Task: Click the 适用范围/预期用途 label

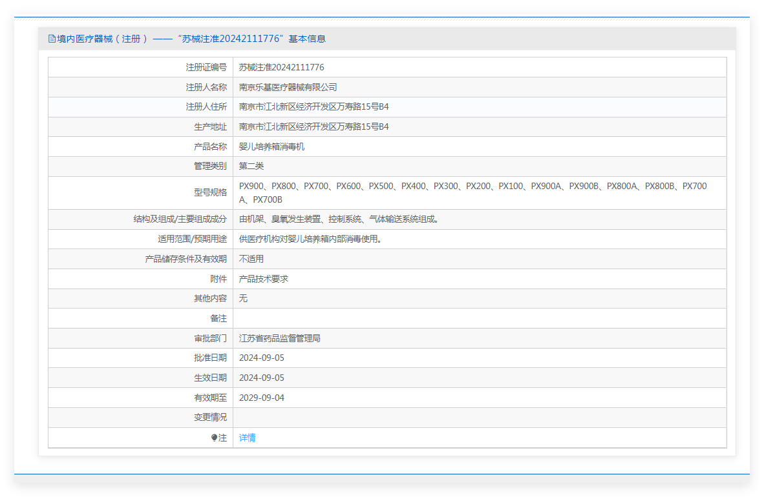Action: pyautogui.click(x=193, y=239)
